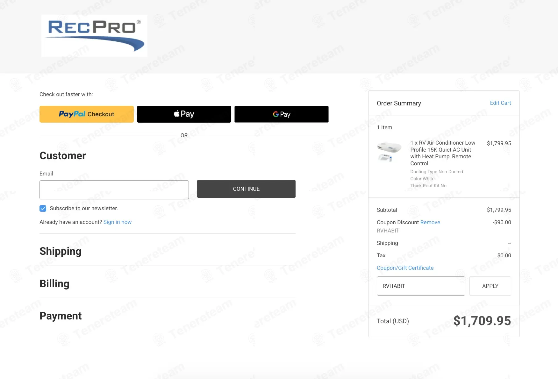Click the RV air conditioner thumbnail

389,152
